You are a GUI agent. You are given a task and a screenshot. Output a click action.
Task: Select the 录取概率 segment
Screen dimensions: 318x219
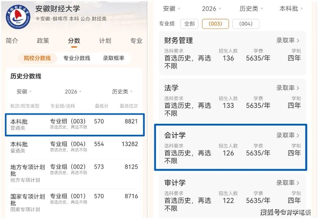click(114, 58)
